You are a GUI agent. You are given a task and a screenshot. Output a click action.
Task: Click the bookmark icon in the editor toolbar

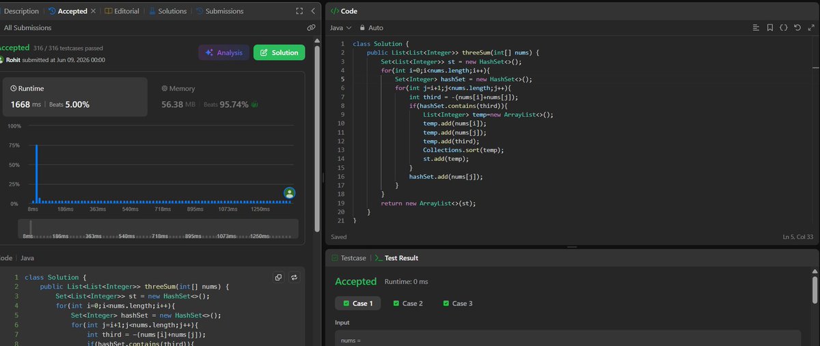click(770, 28)
